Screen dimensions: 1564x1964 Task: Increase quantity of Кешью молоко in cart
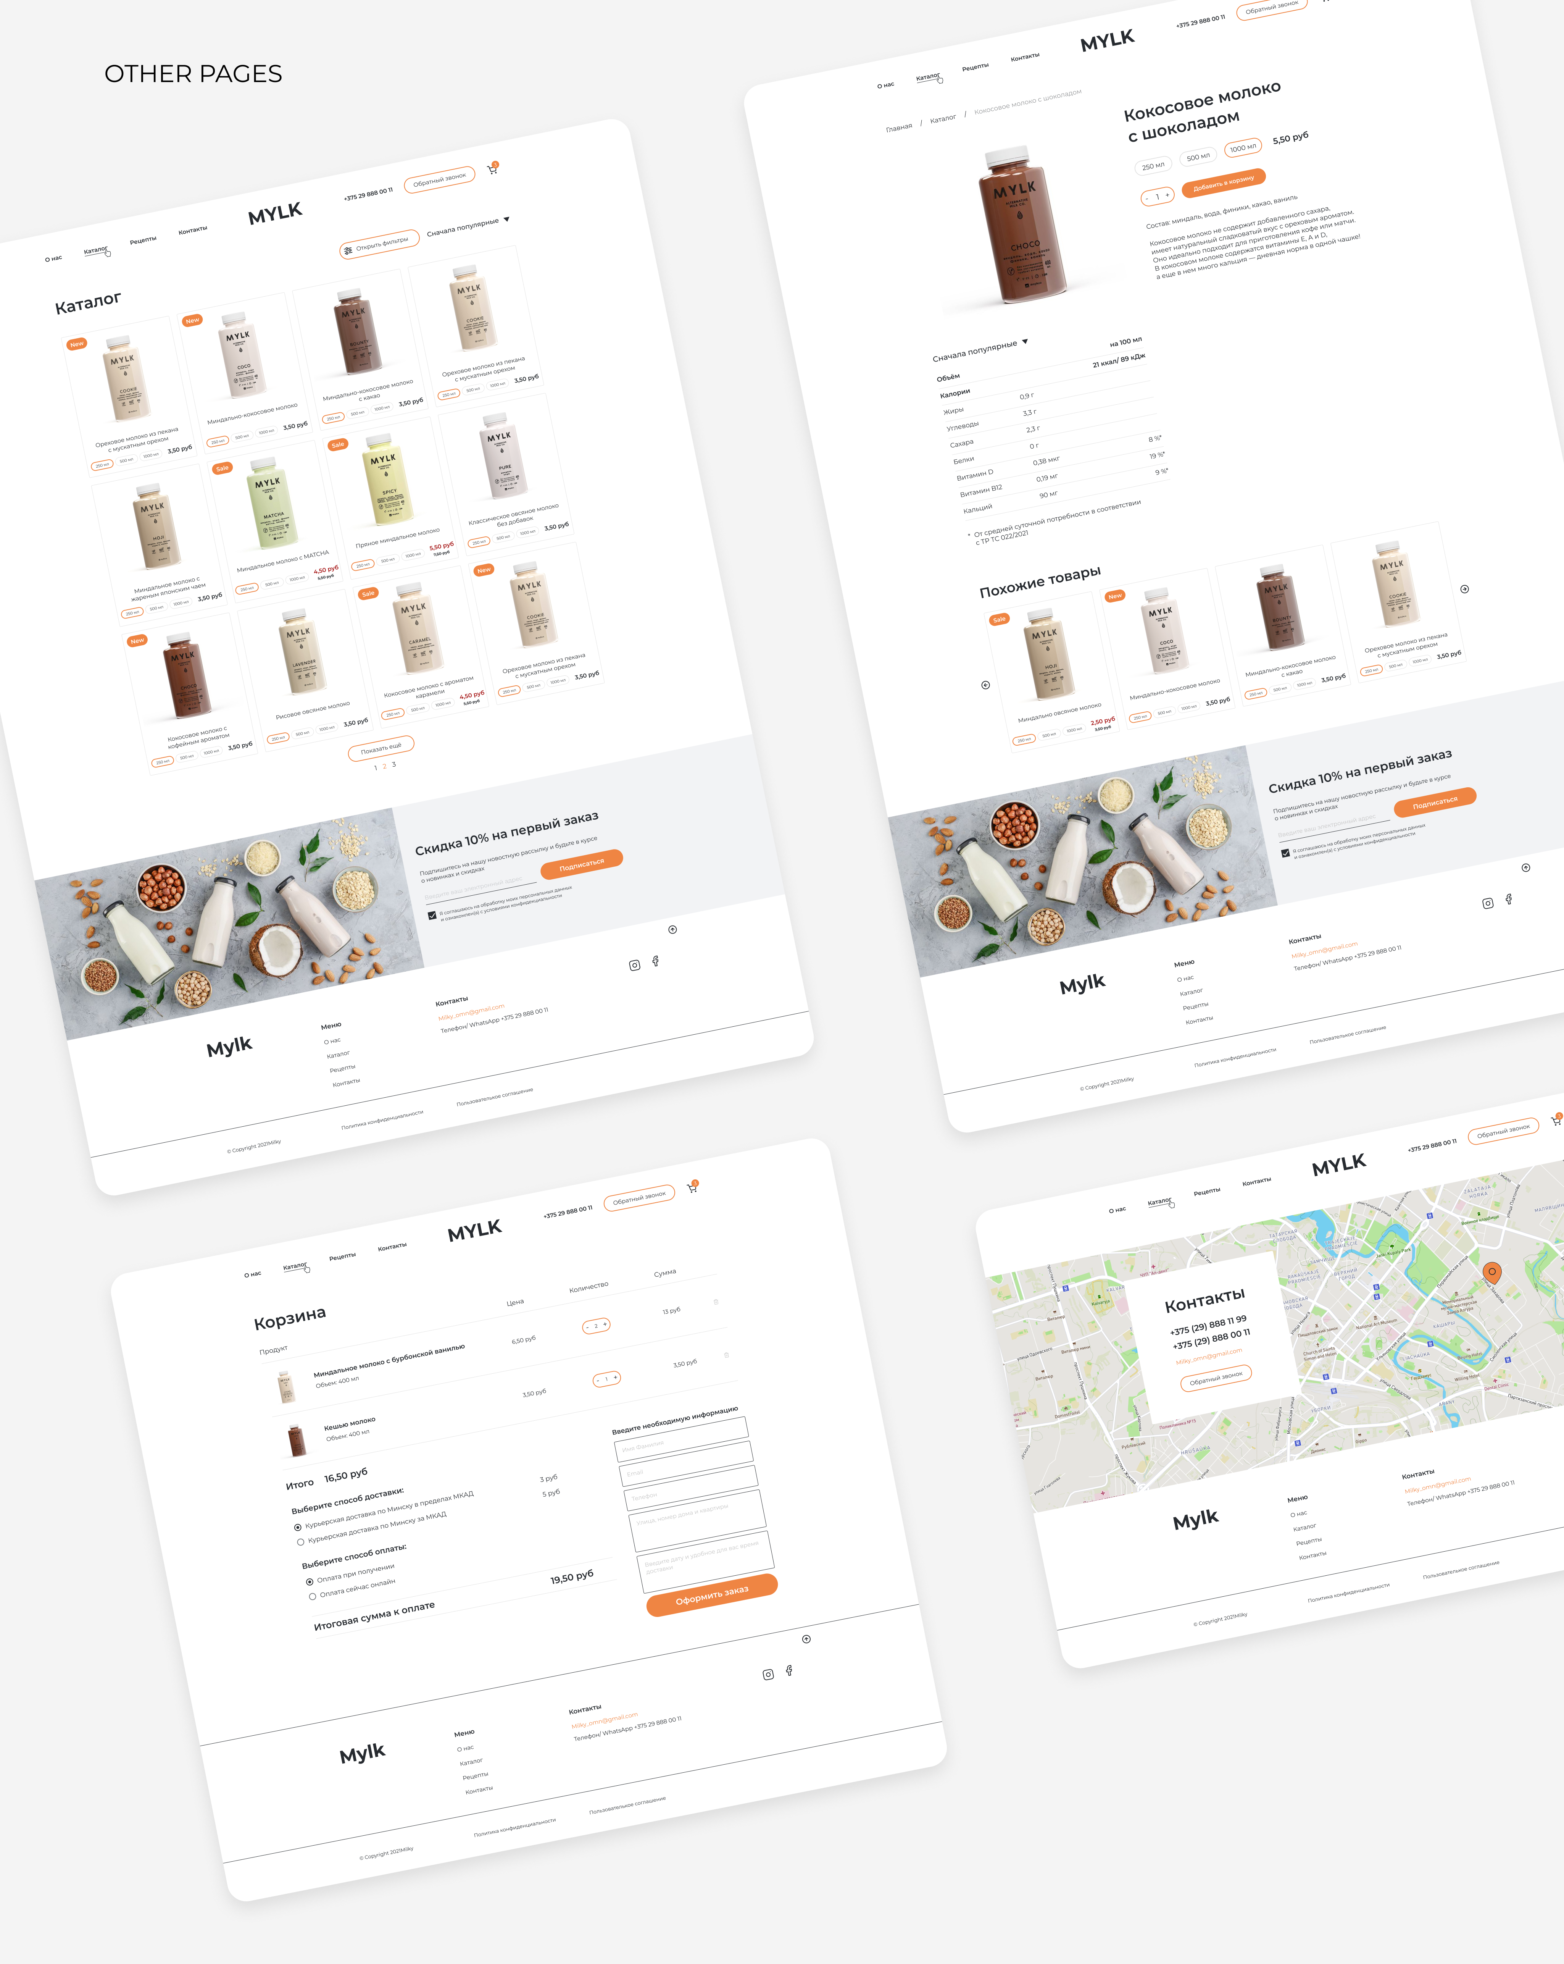(x=615, y=1377)
